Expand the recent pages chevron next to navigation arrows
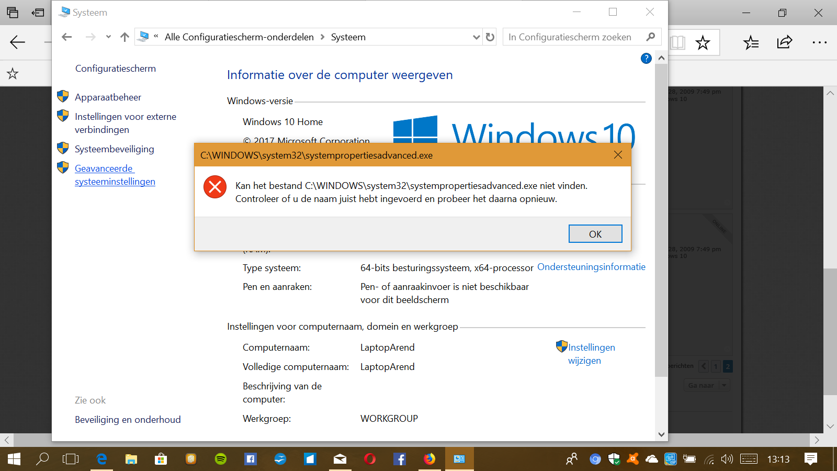837x471 pixels. [108, 37]
